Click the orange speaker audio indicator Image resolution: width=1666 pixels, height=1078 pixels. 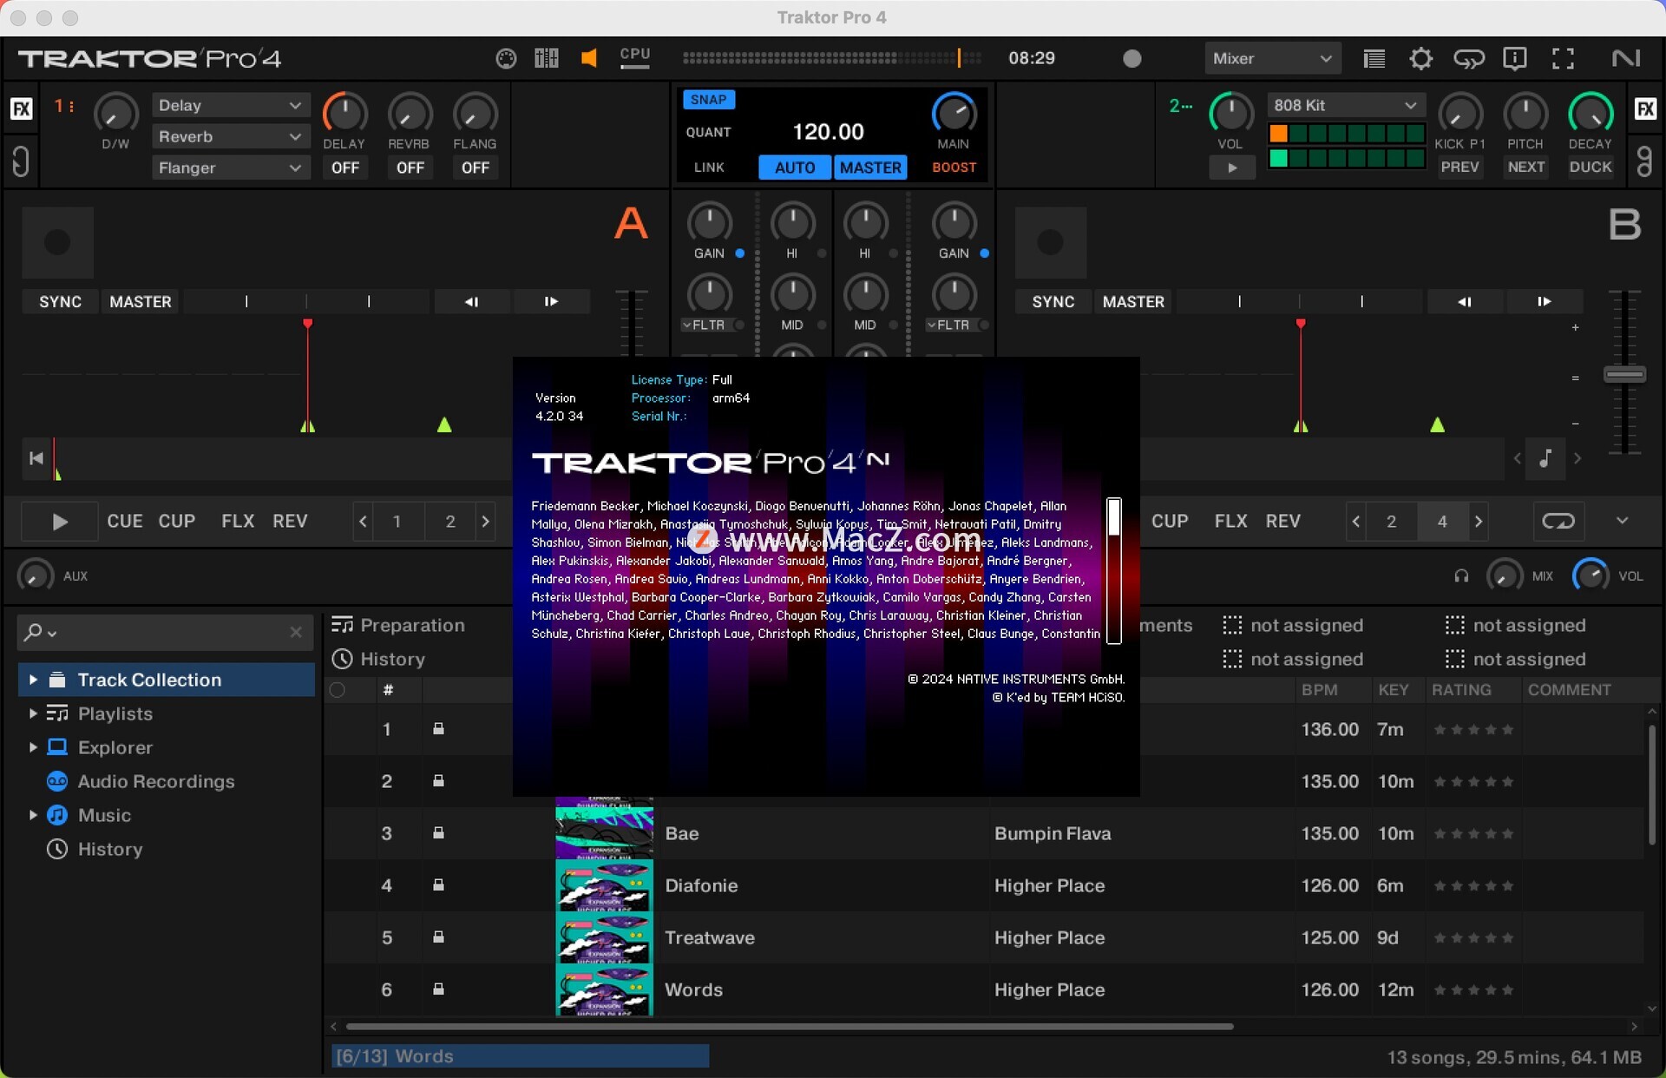tap(589, 58)
